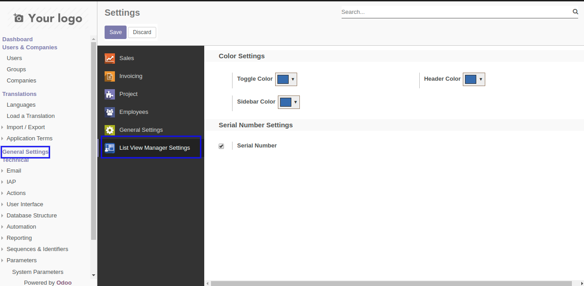584x286 pixels.
Task: Click the Sidebar Color blue swatch
Action: pos(285,102)
